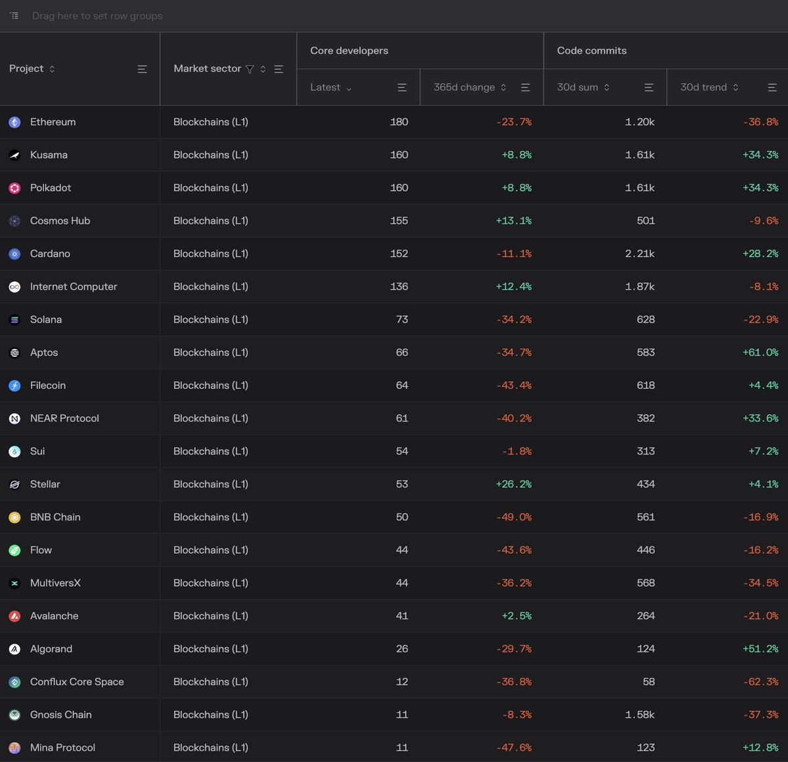Click the MultiversX logo icon

(x=14, y=583)
